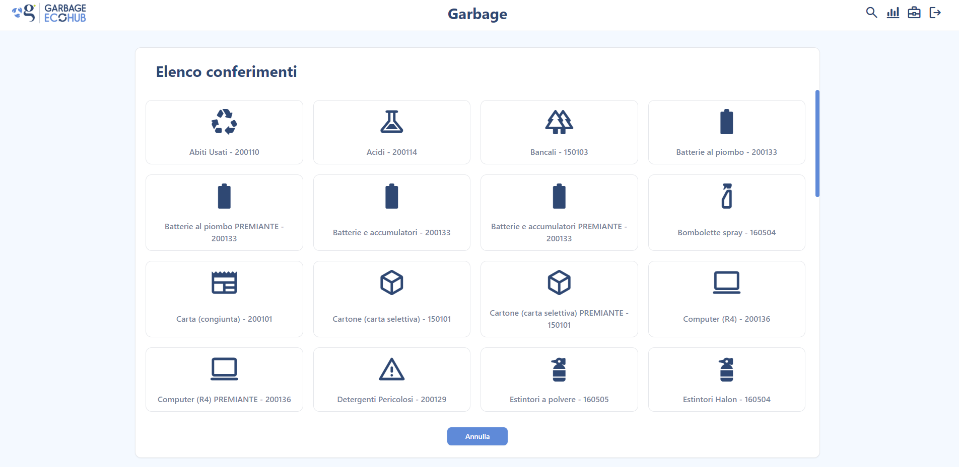Click the search magnifier icon
Viewport: 959px width, 467px height.
[x=871, y=13]
